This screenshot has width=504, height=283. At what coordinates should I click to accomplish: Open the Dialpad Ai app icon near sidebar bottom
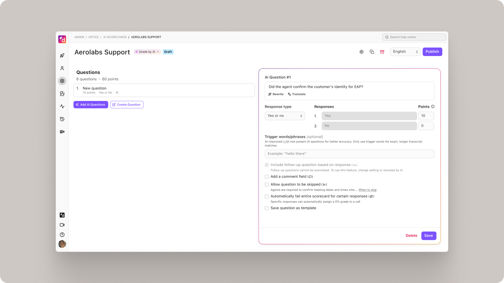click(x=62, y=215)
